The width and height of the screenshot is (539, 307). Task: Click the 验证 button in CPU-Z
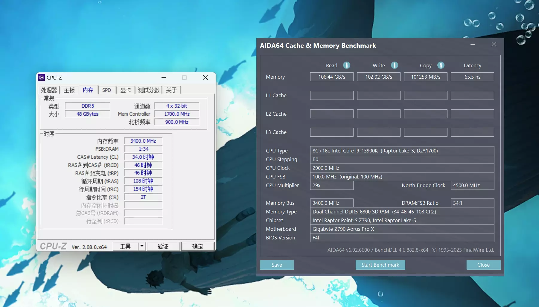pyautogui.click(x=163, y=246)
